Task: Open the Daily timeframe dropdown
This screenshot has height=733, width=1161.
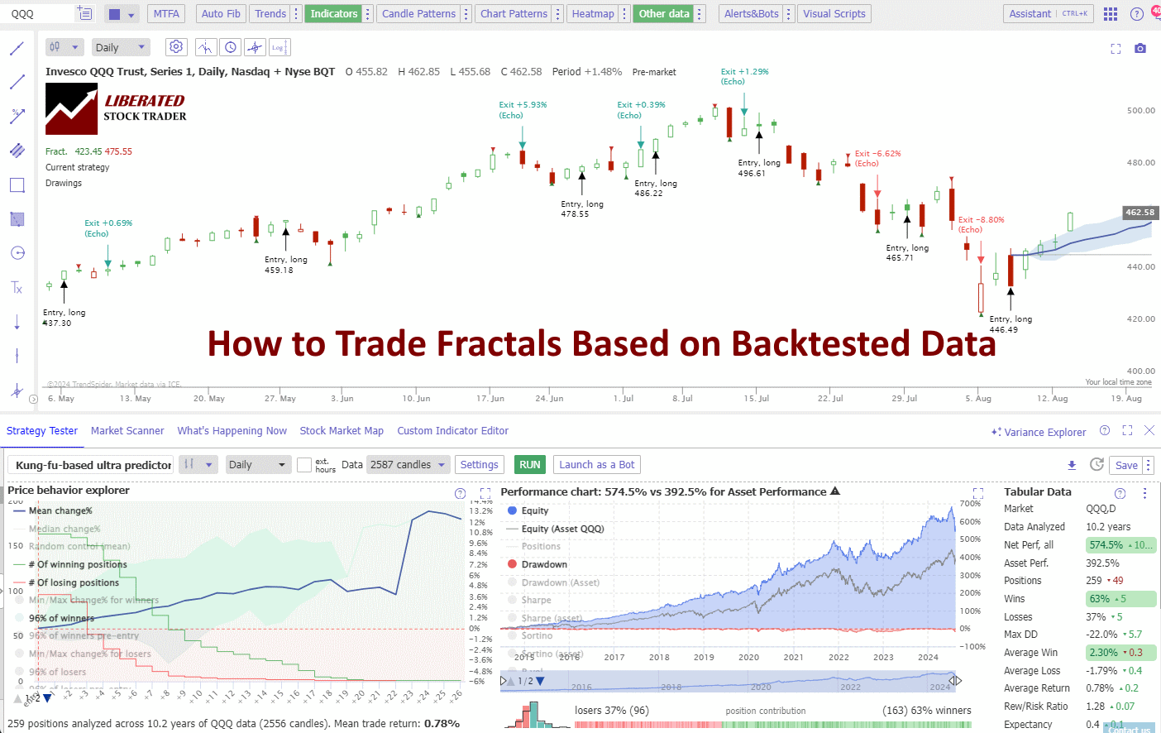Action: pos(120,47)
